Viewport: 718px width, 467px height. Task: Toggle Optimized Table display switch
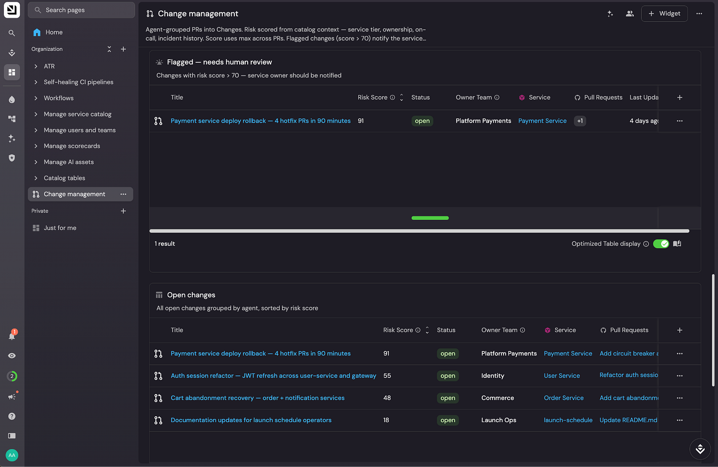[661, 244]
